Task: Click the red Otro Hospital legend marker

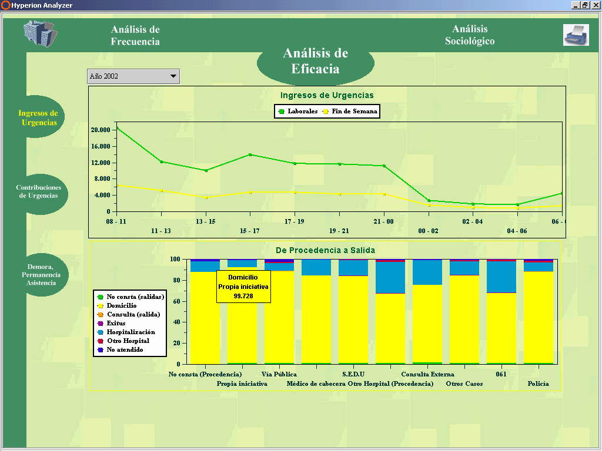Action: (101, 341)
